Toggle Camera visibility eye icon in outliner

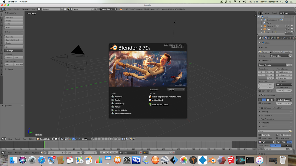tap(286, 26)
